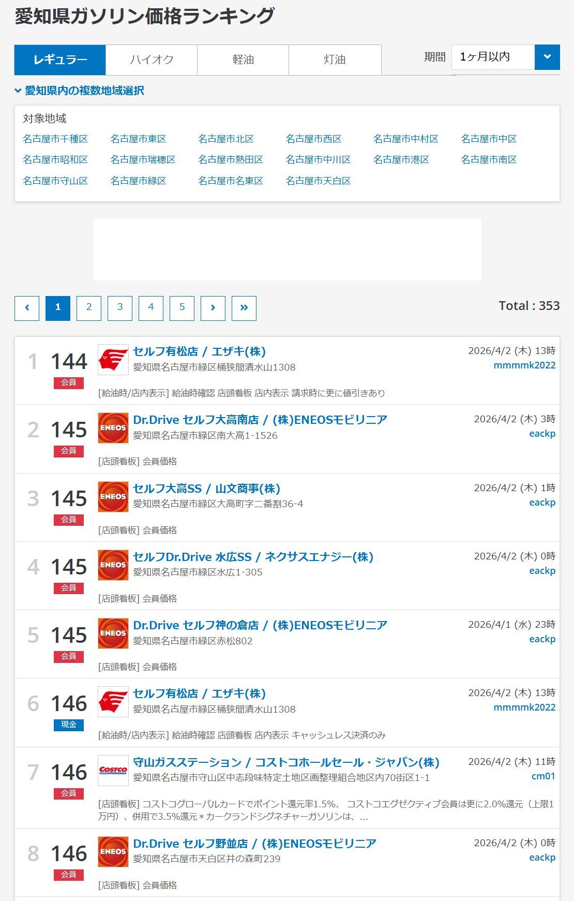Switch to the ハイオク tab
This screenshot has height=901, width=574.
tap(152, 60)
